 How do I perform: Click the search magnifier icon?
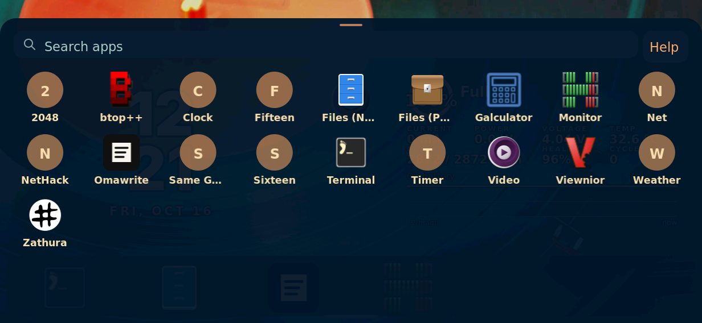point(30,44)
